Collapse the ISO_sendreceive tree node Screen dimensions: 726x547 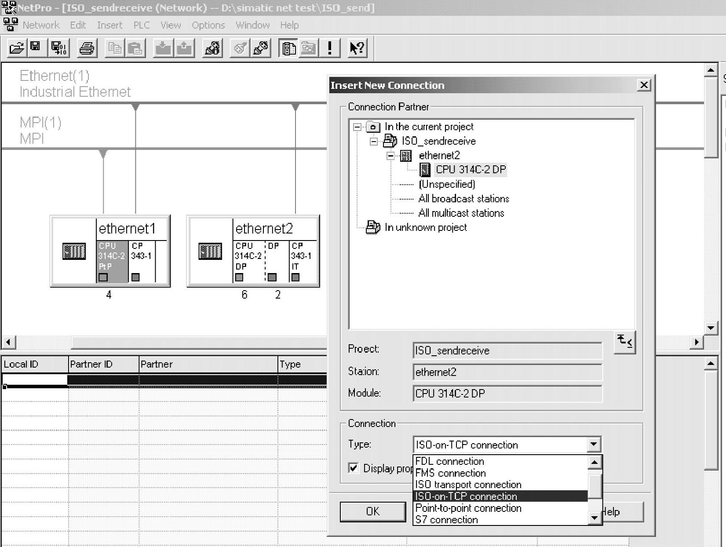coord(374,141)
